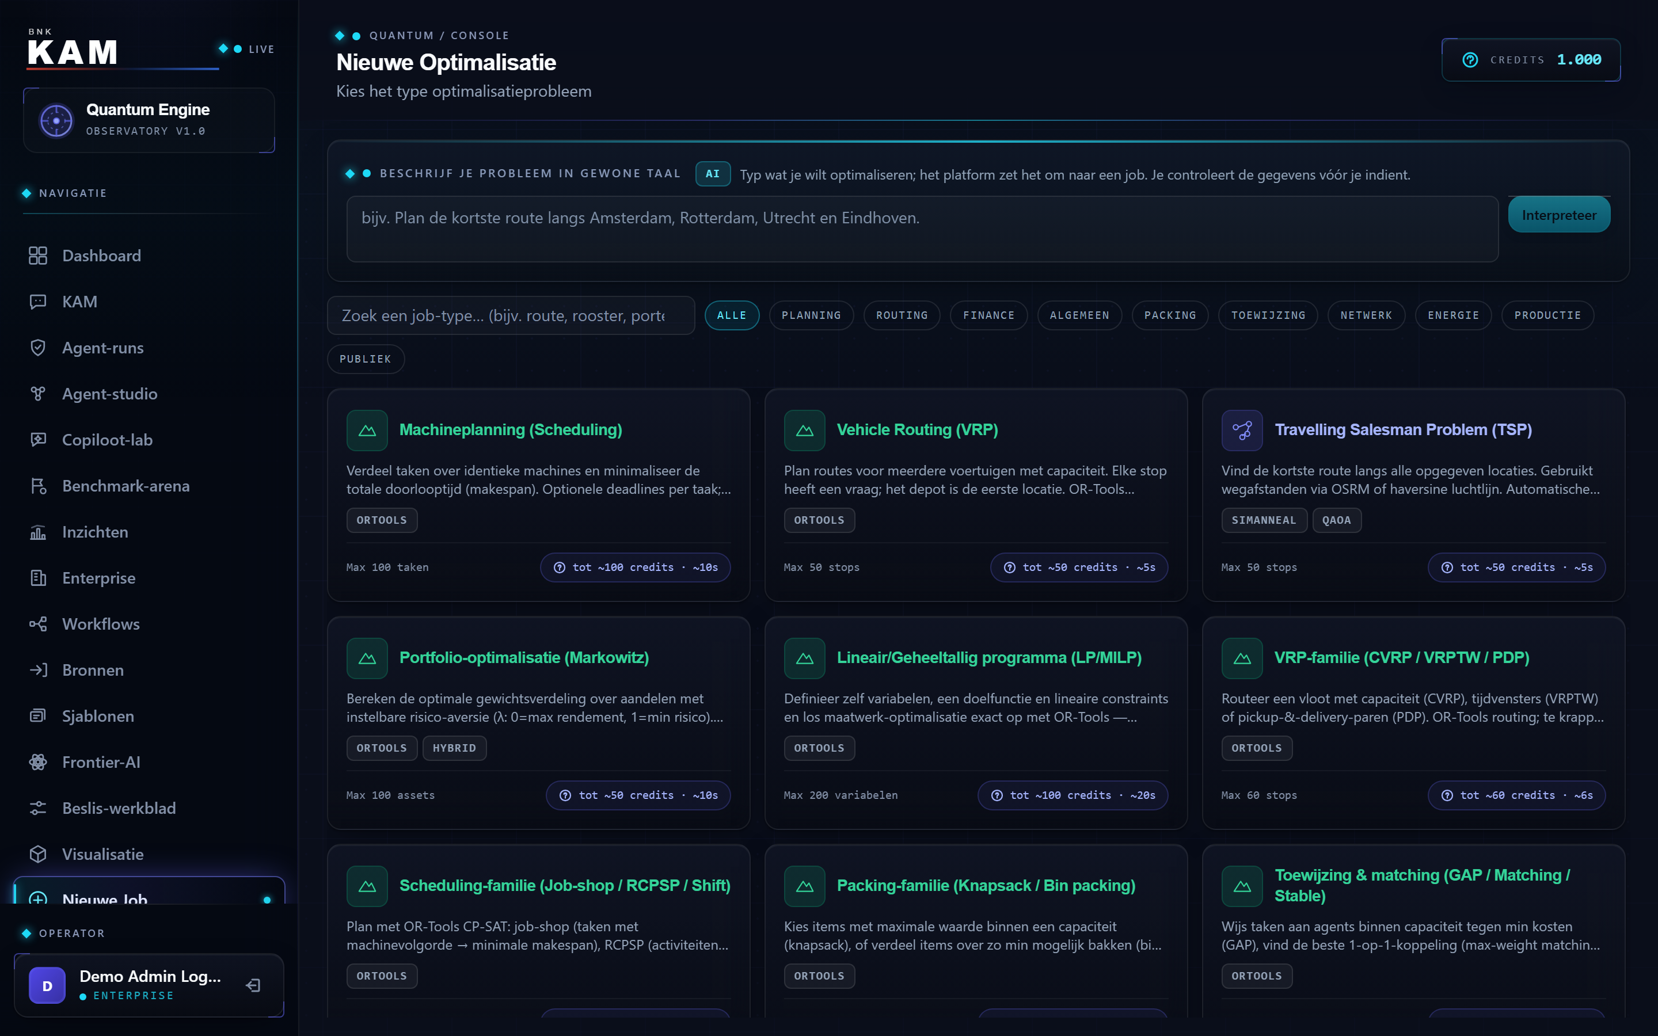Viewport: 1658px width, 1036px height.
Task: Click the Quantum Engine logo icon
Action: (56, 121)
